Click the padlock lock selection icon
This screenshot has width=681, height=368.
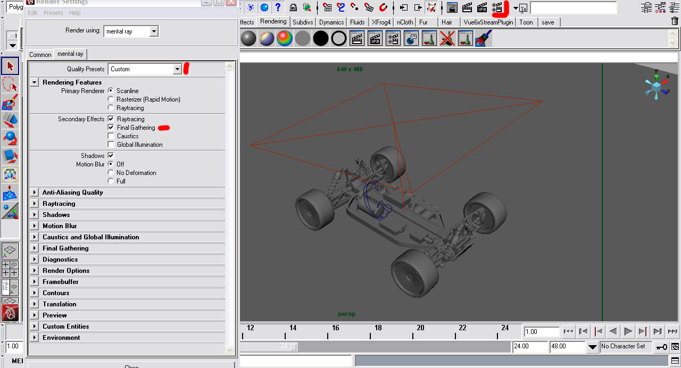[x=293, y=7]
